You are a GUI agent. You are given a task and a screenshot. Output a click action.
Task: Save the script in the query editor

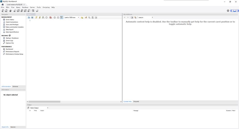[x=32, y=18]
